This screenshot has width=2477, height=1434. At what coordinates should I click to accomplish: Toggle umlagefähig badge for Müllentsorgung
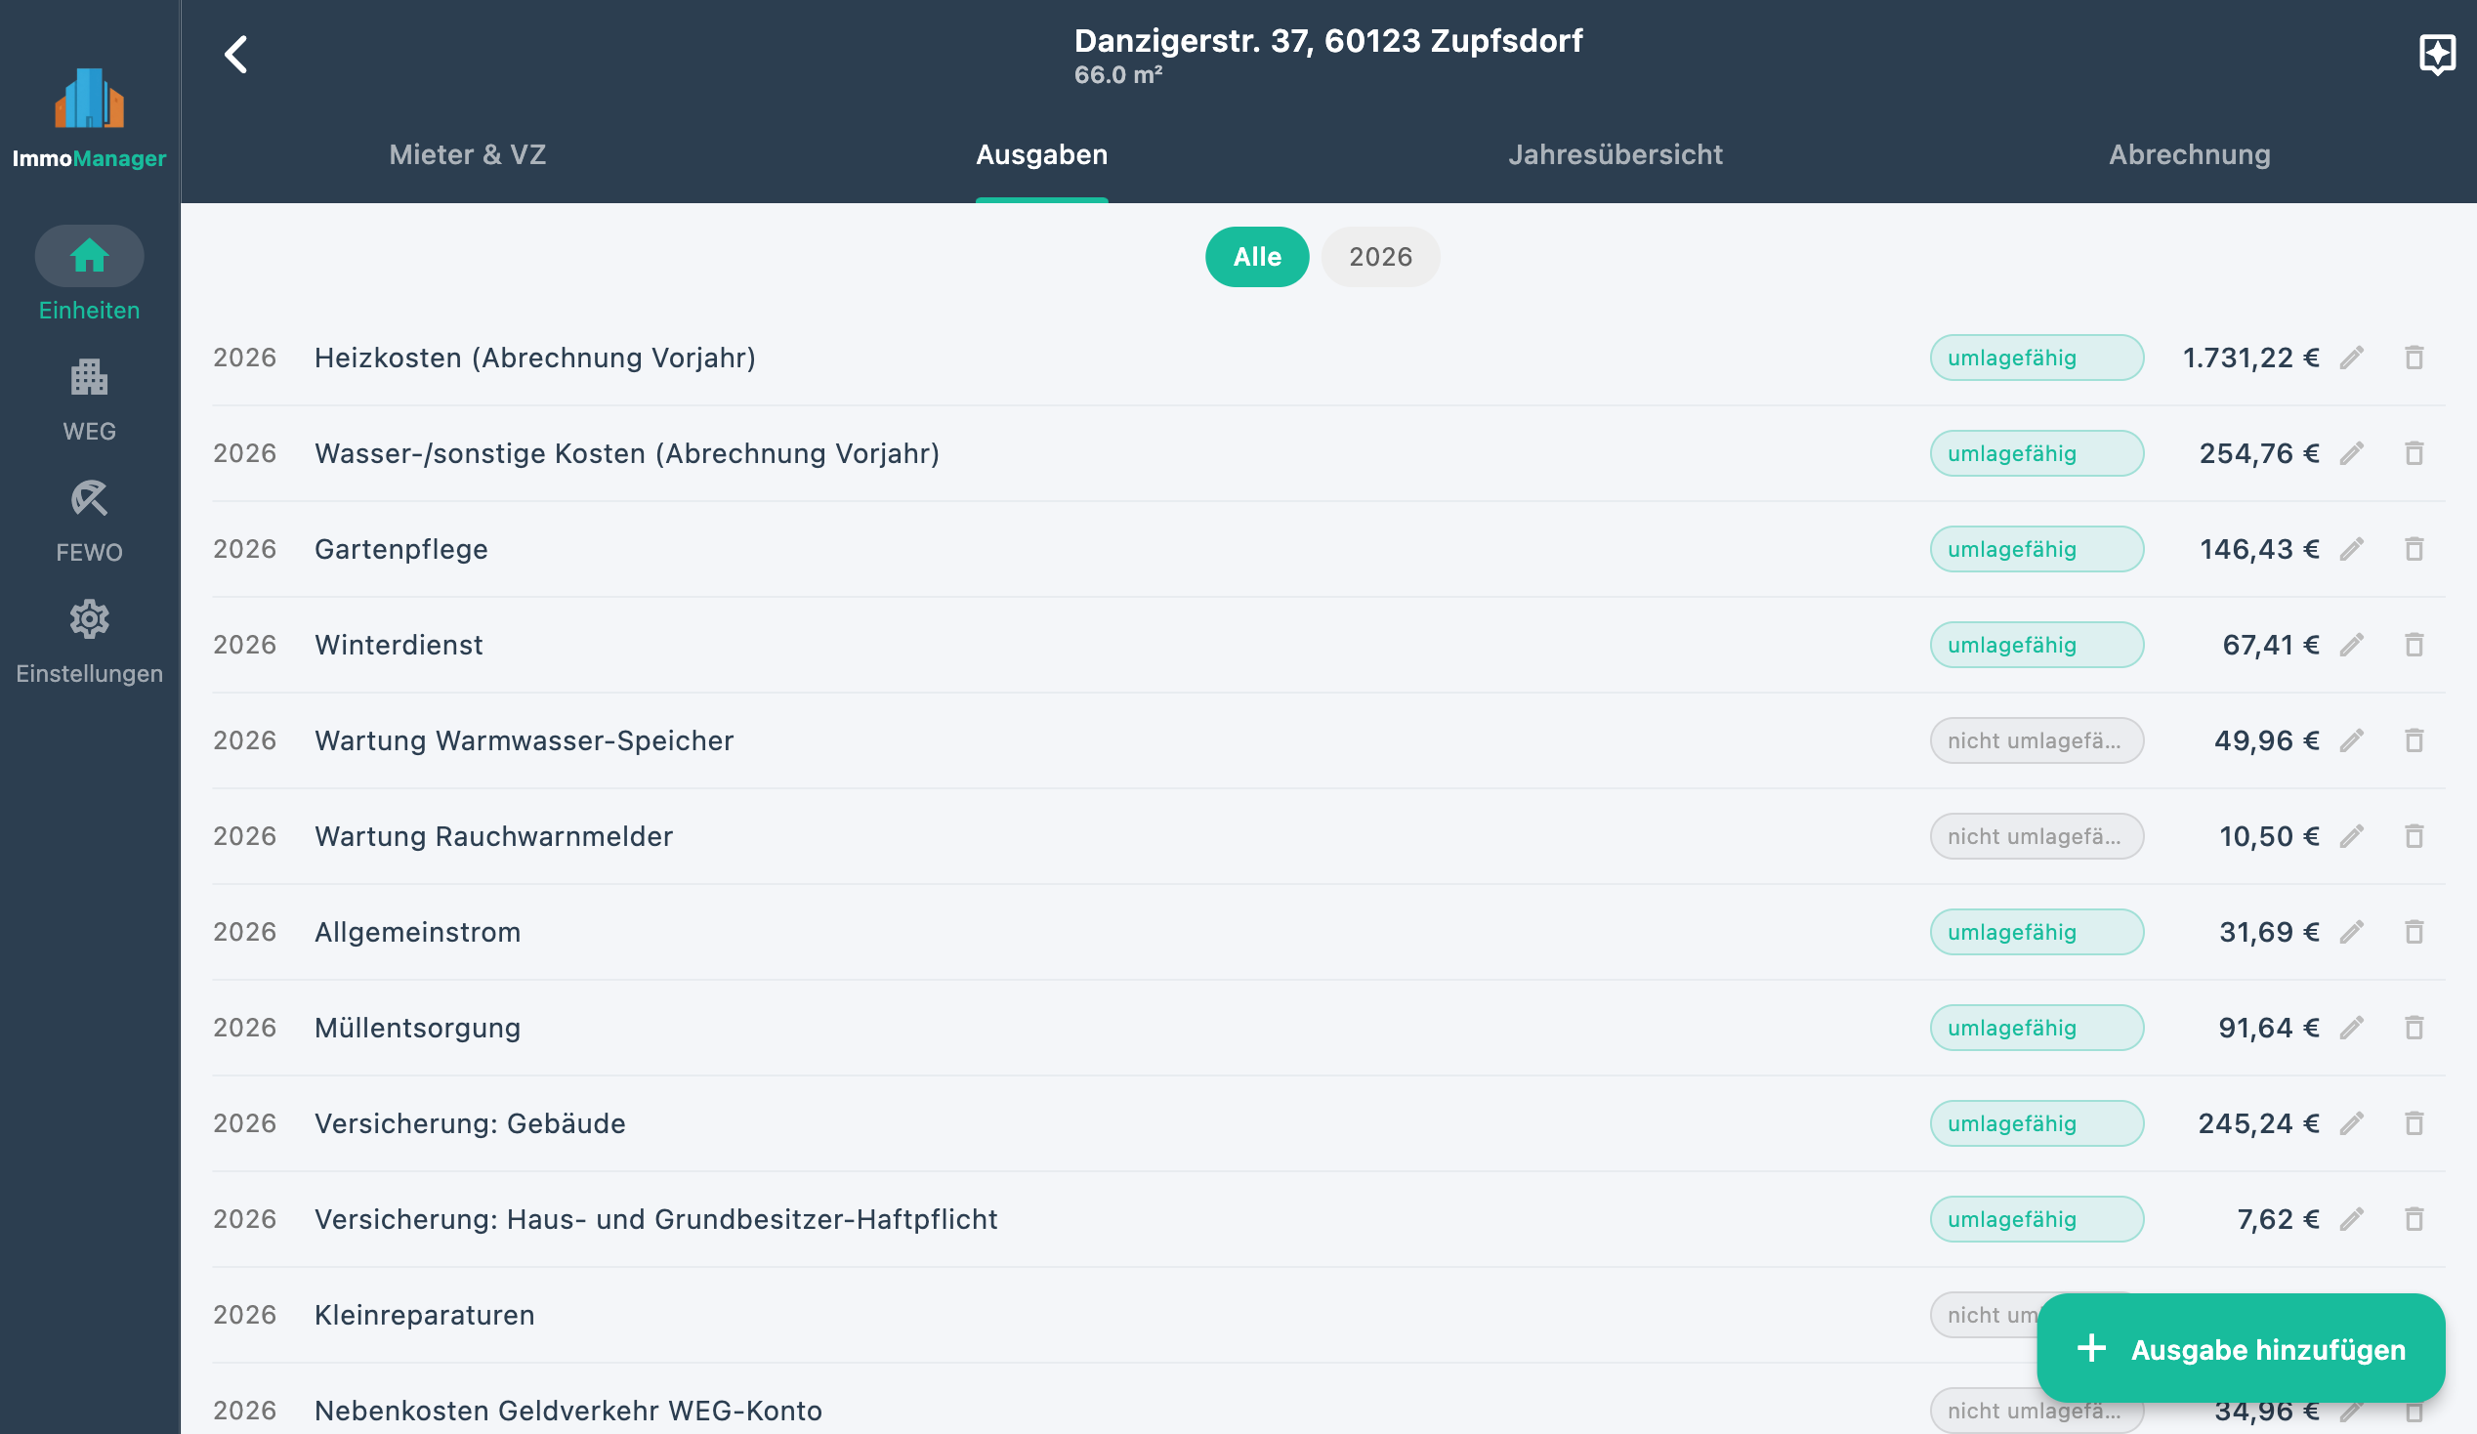2036,1027
